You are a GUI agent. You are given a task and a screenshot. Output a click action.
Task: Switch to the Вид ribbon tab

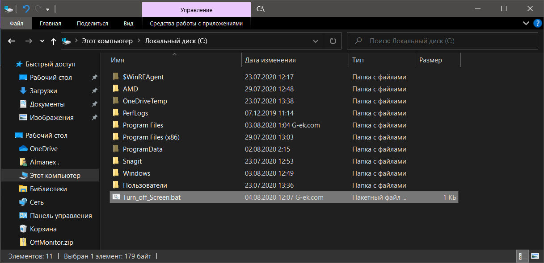(x=128, y=24)
